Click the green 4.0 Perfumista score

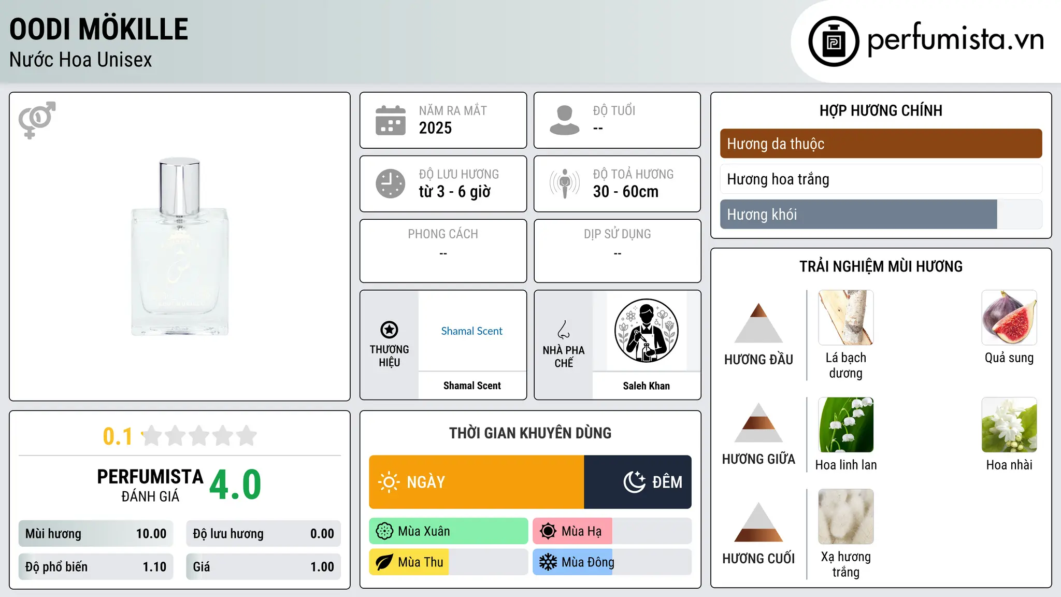click(x=235, y=485)
